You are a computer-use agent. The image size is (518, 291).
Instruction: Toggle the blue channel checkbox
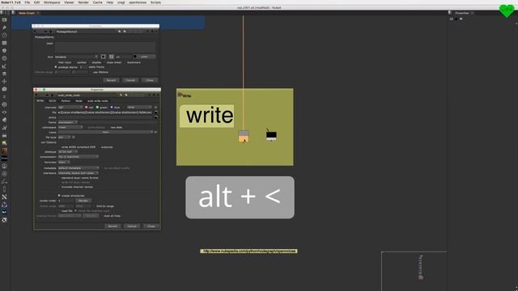[x=112, y=108]
